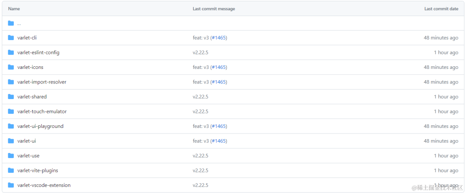Screen dimensions: 465x193
Task: Open #1465 link in varlet-import-resolver row
Action: point(219,82)
